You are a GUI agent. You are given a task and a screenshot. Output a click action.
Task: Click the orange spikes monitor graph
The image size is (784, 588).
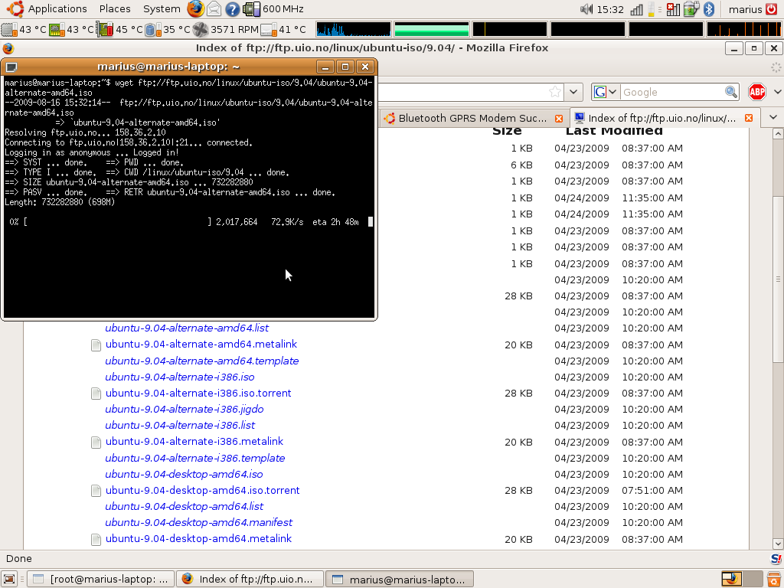pyautogui.click(x=743, y=30)
